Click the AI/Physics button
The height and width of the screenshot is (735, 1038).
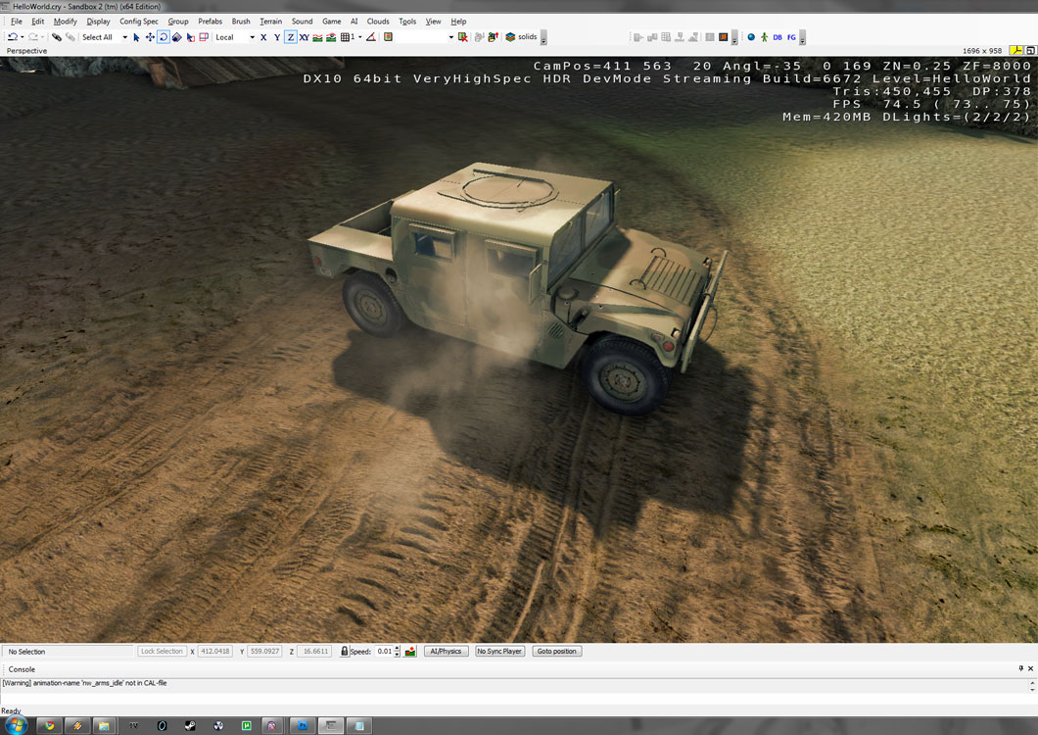pos(447,652)
